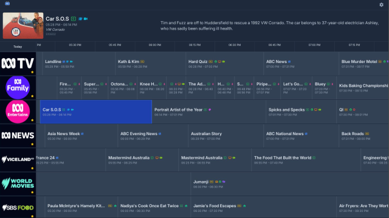Open The Food That Built the World
Viewport: 389px width, 218px height.
point(306,160)
